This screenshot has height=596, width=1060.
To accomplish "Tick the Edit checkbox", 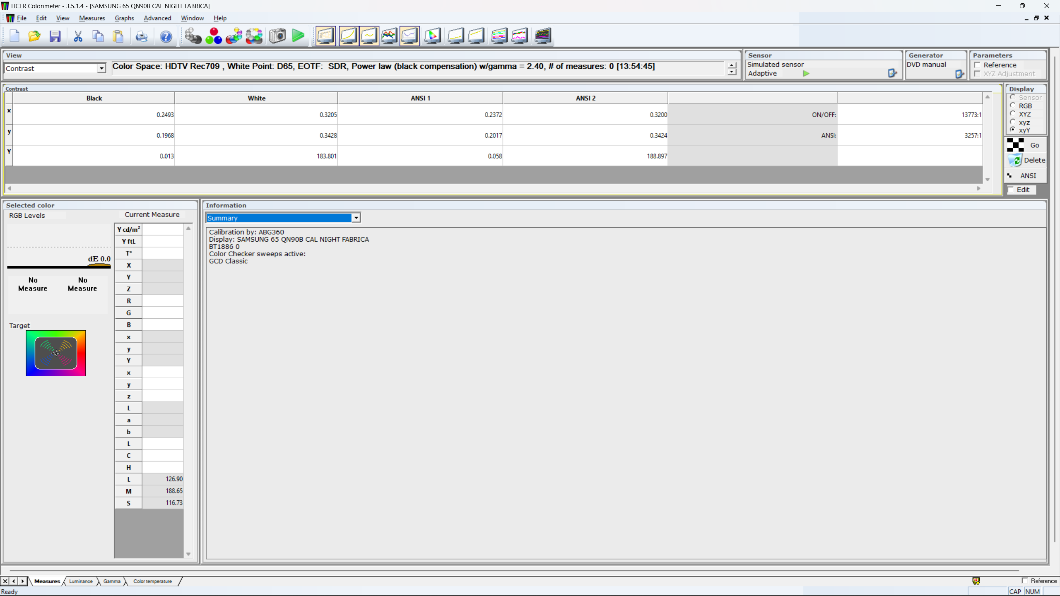I will [1011, 190].
